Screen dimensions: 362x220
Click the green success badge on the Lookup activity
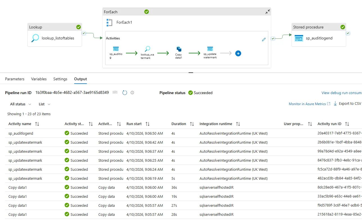point(78,27)
